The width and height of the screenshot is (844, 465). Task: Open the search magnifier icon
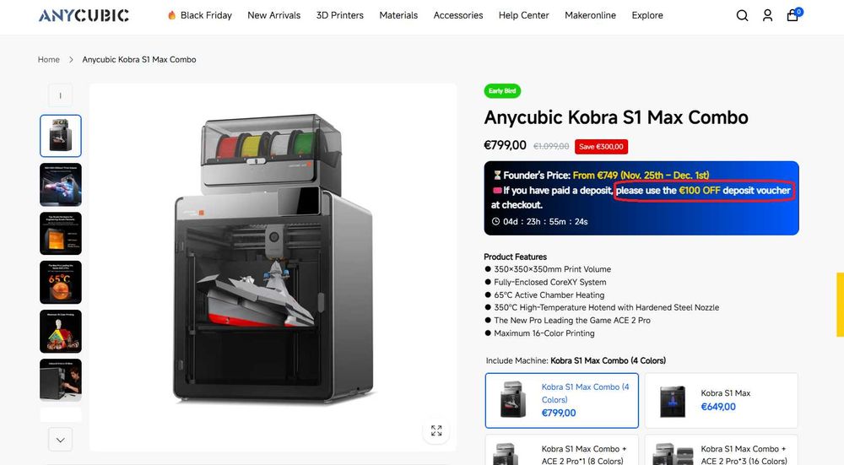742,15
